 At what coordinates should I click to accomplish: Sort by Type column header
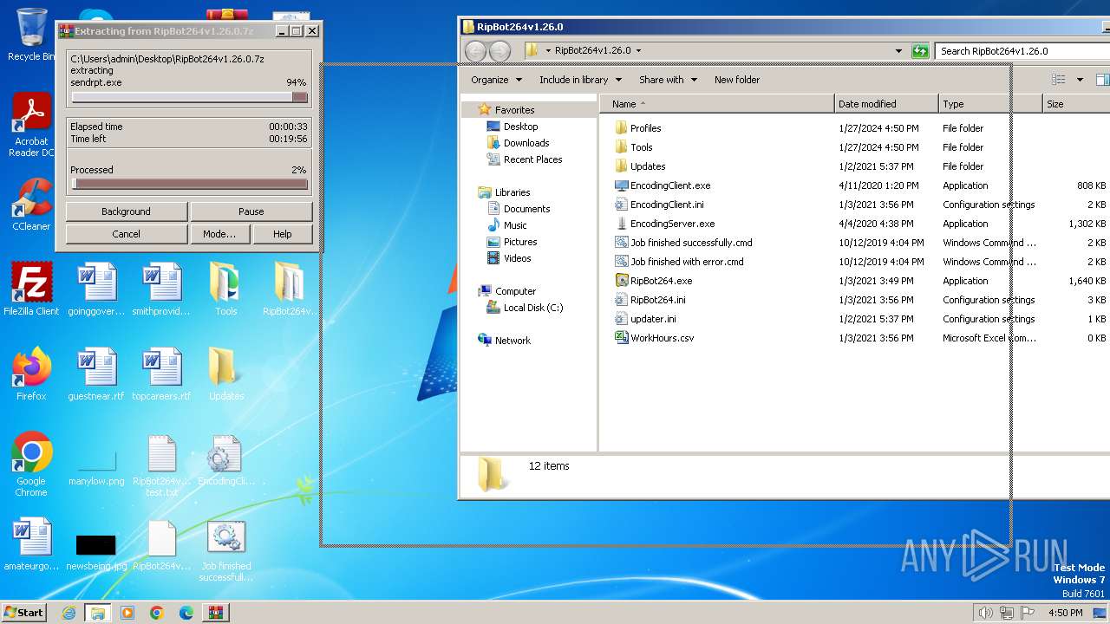[990, 104]
